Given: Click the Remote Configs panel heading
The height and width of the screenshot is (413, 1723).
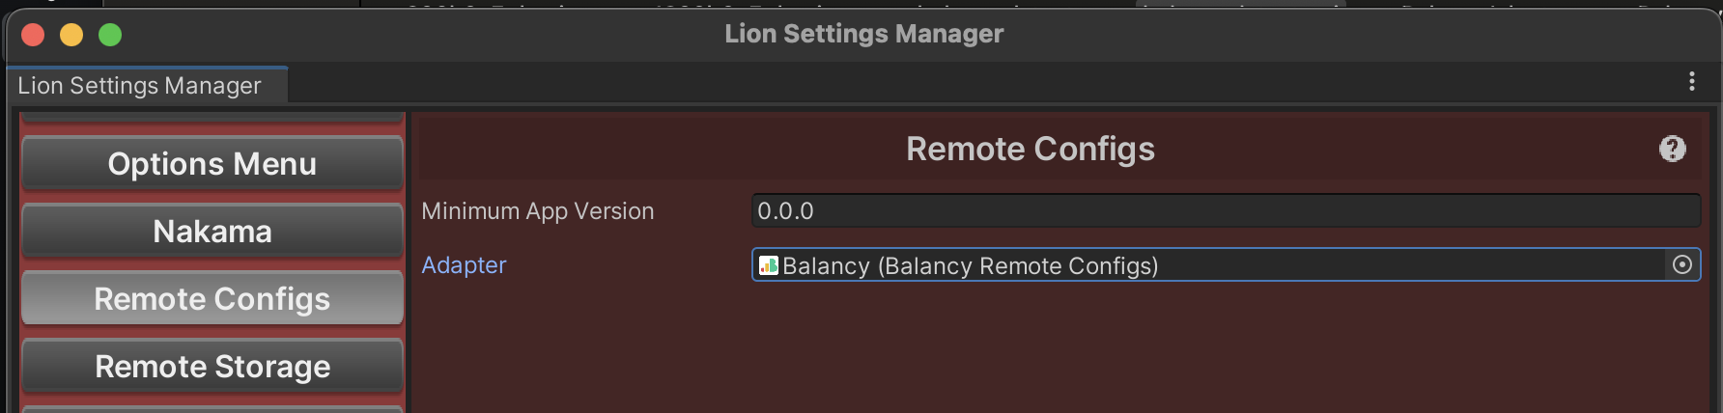Looking at the screenshot, I should (x=1030, y=150).
